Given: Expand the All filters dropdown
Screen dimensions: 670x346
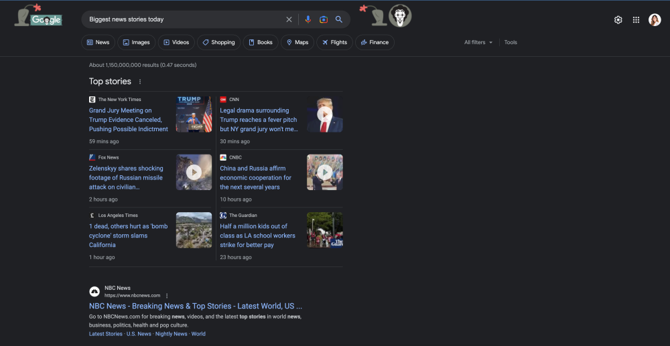Looking at the screenshot, I should [478, 42].
